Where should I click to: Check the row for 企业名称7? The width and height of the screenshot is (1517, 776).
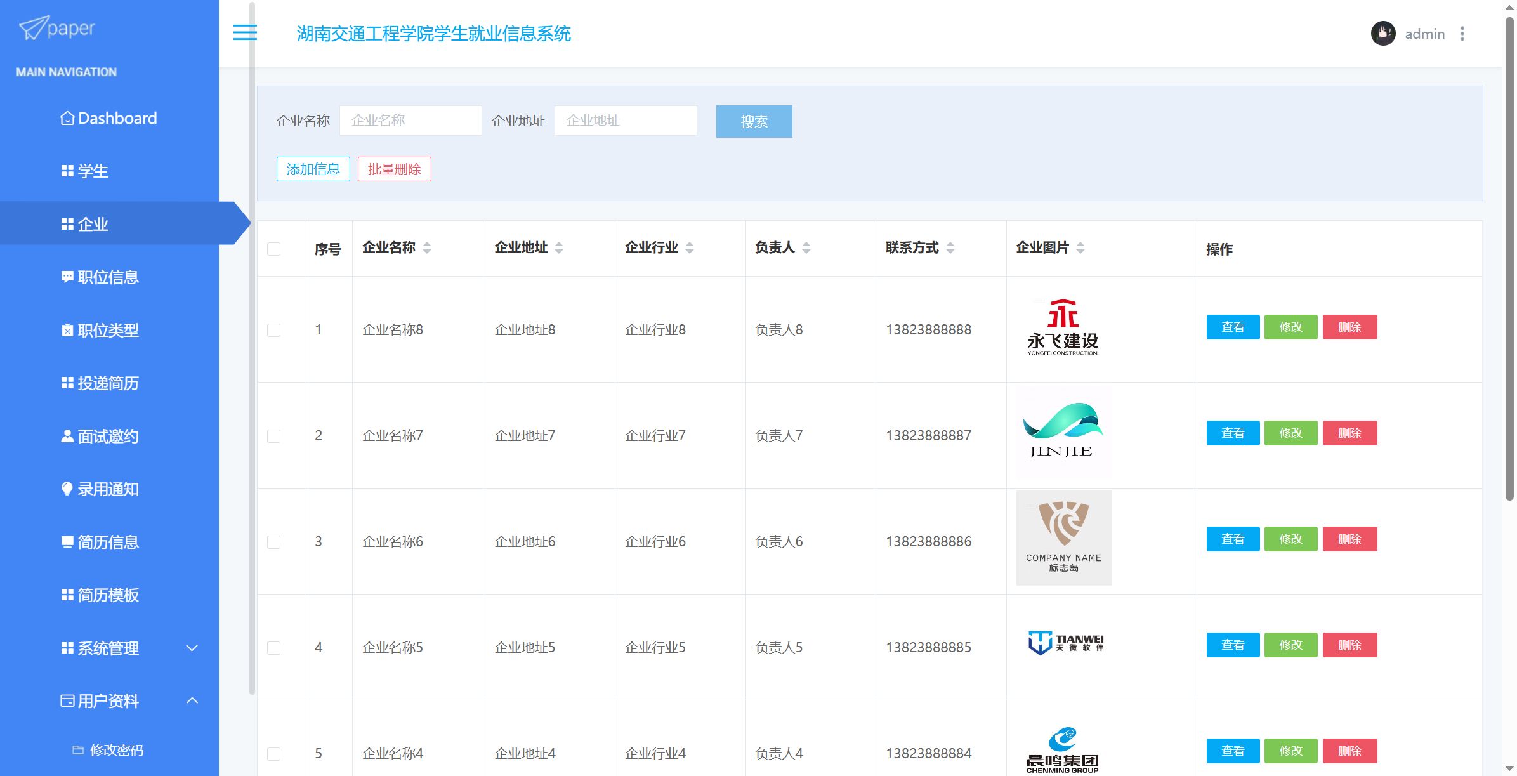coord(274,436)
